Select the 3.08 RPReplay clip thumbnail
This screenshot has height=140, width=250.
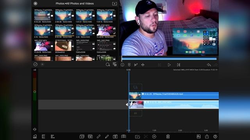[84, 31]
